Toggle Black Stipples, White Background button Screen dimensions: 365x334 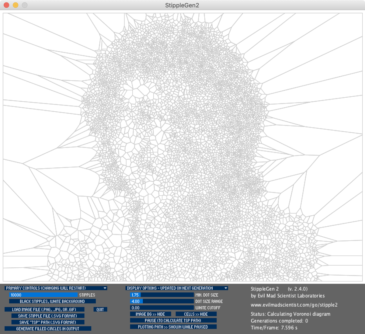coord(52,301)
